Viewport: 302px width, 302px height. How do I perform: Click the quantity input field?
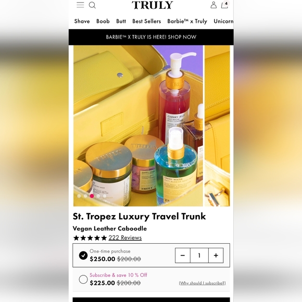[199, 255]
